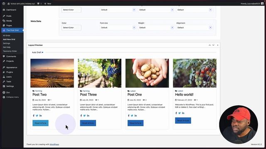The image size is (266, 149).
Task: Open the Post Three title link
Action: point(88,95)
